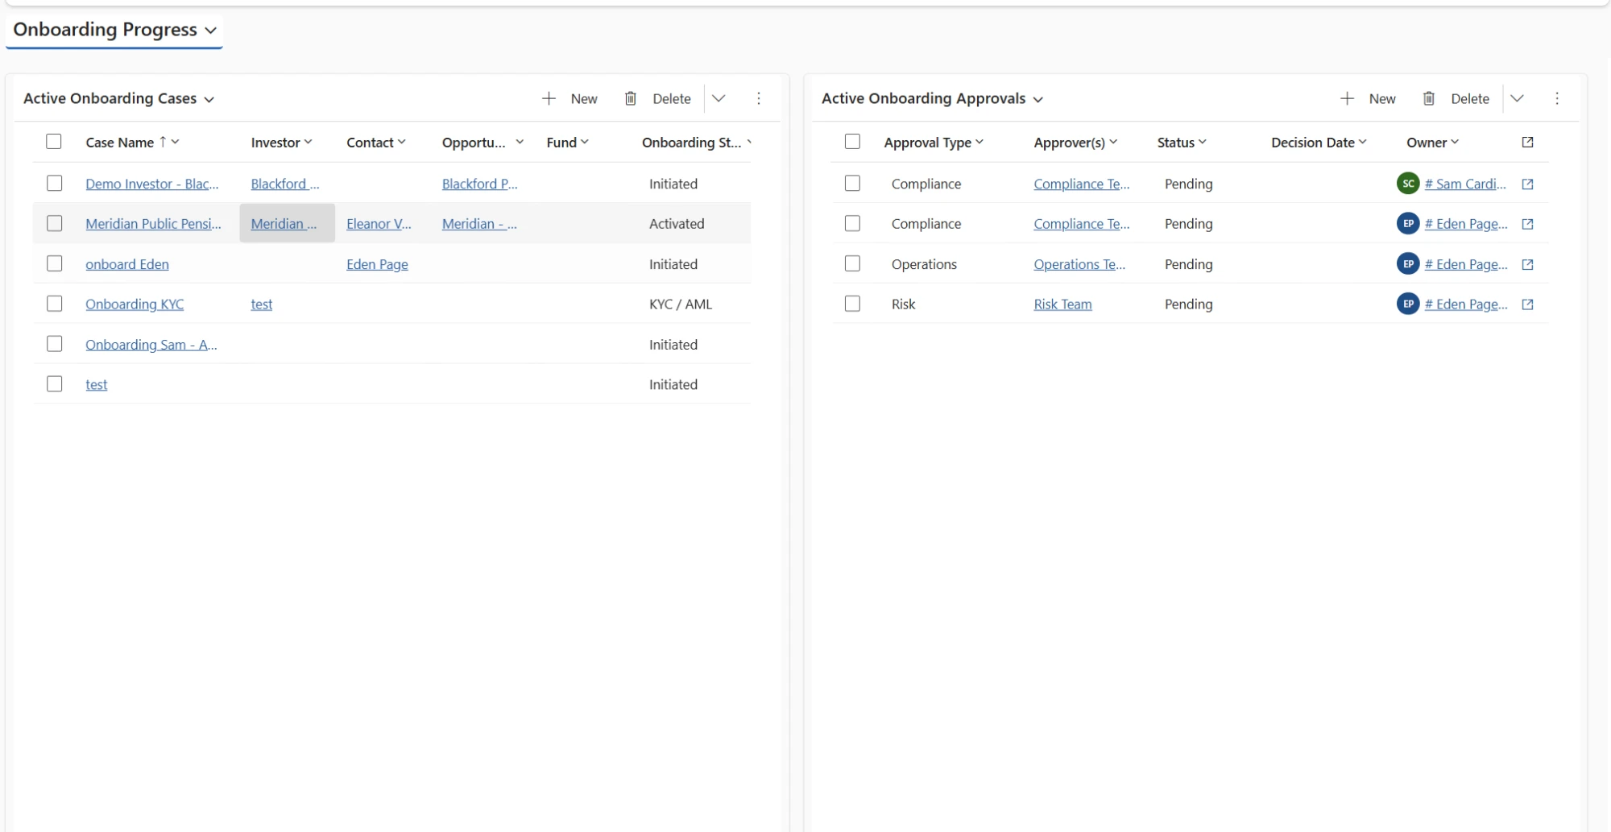This screenshot has height=832, width=1611.
Task: Click the Activated status cell
Action: click(677, 224)
